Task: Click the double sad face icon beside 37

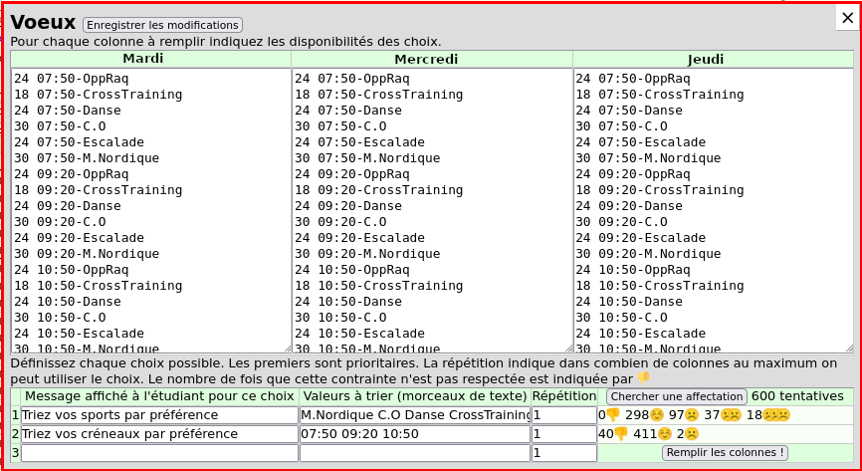Action: click(732, 415)
